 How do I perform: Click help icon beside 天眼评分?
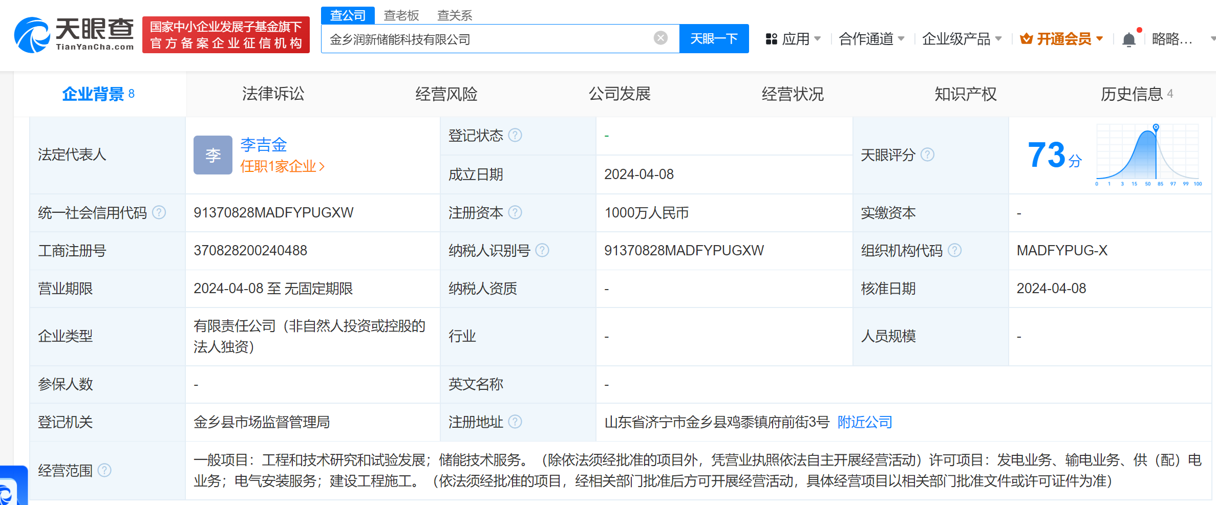927,155
